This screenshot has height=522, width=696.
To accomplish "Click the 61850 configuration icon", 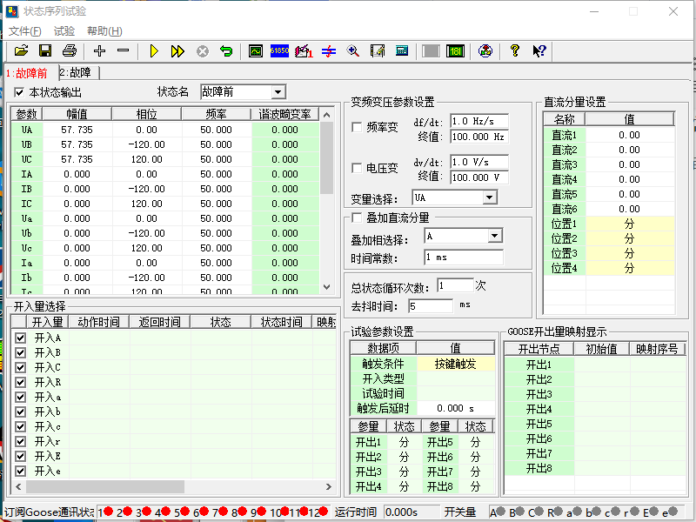I will [x=279, y=51].
